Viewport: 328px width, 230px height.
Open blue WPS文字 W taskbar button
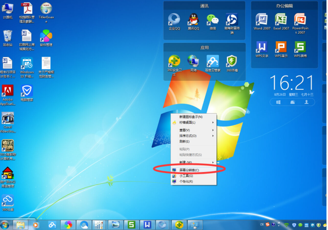(147, 225)
